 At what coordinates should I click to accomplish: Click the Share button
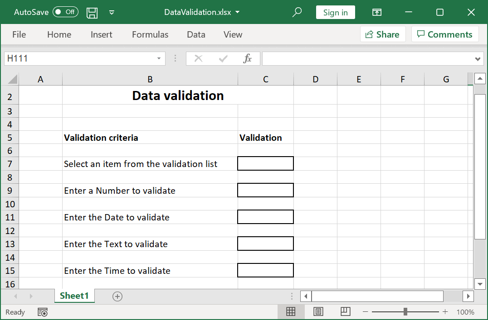(x=382, y=34)
